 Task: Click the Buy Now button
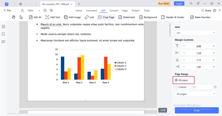pos(164,4)
